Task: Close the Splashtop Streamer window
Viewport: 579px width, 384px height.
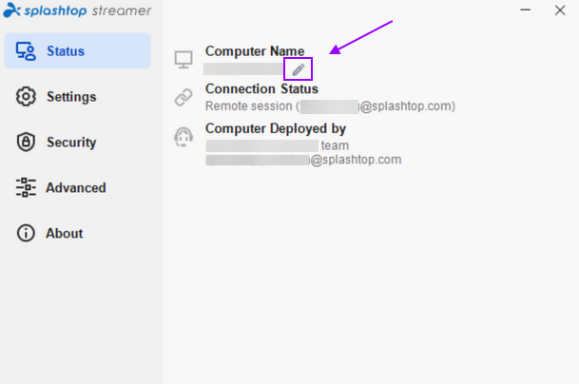Action: click(560, 10)
